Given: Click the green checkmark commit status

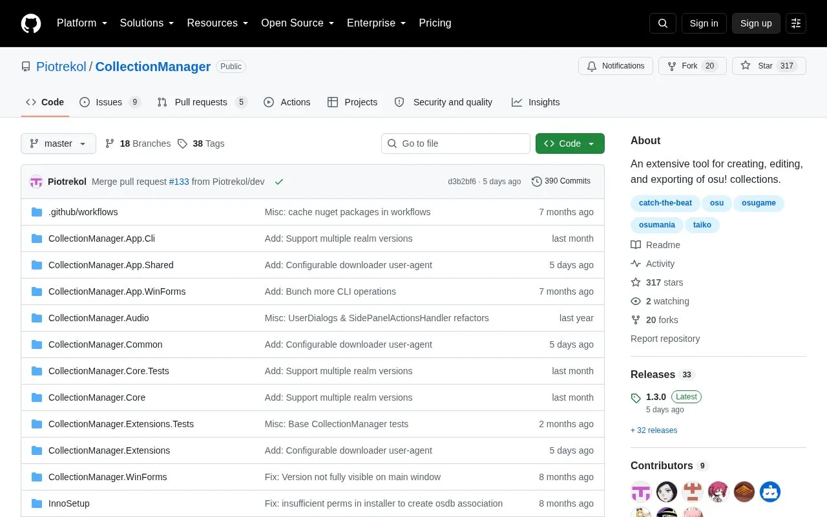Looking at the screenshot, I should (x=279, y=182).
